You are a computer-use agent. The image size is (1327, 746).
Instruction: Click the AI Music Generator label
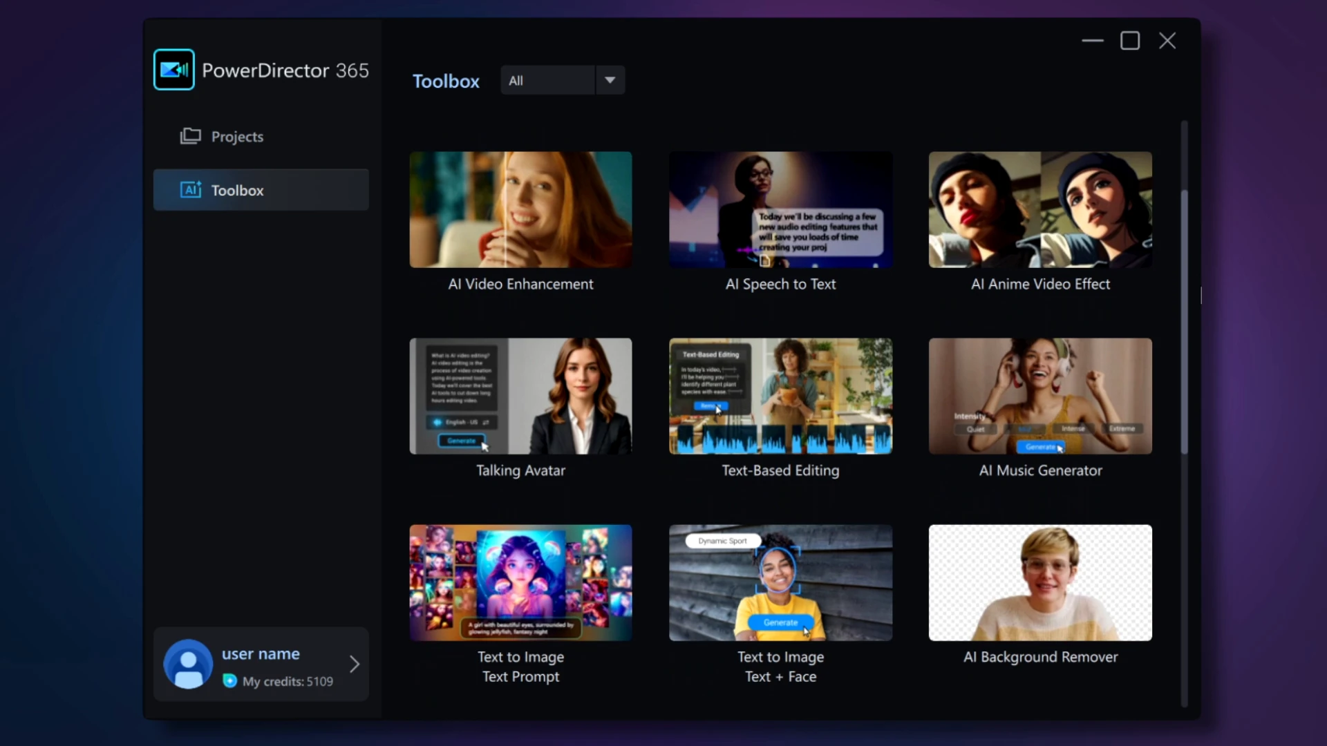click(1040, 470)
